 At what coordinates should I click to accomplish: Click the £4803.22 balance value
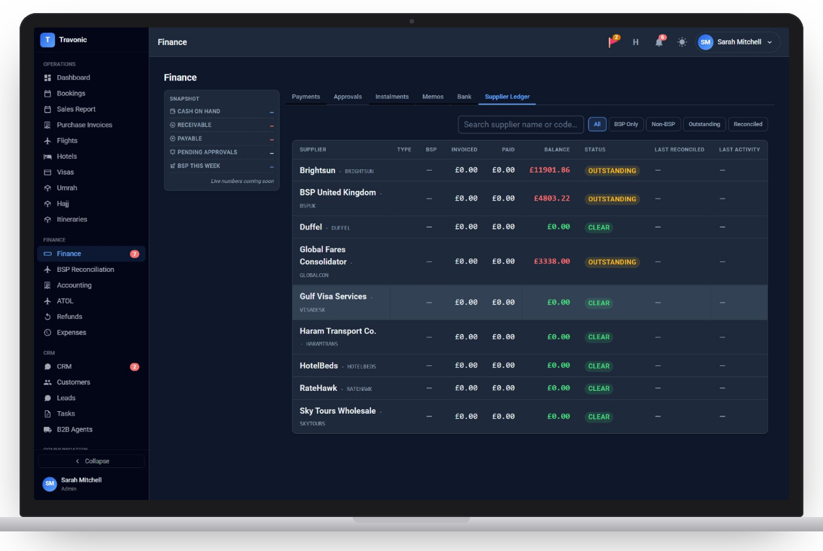point(551,198)
